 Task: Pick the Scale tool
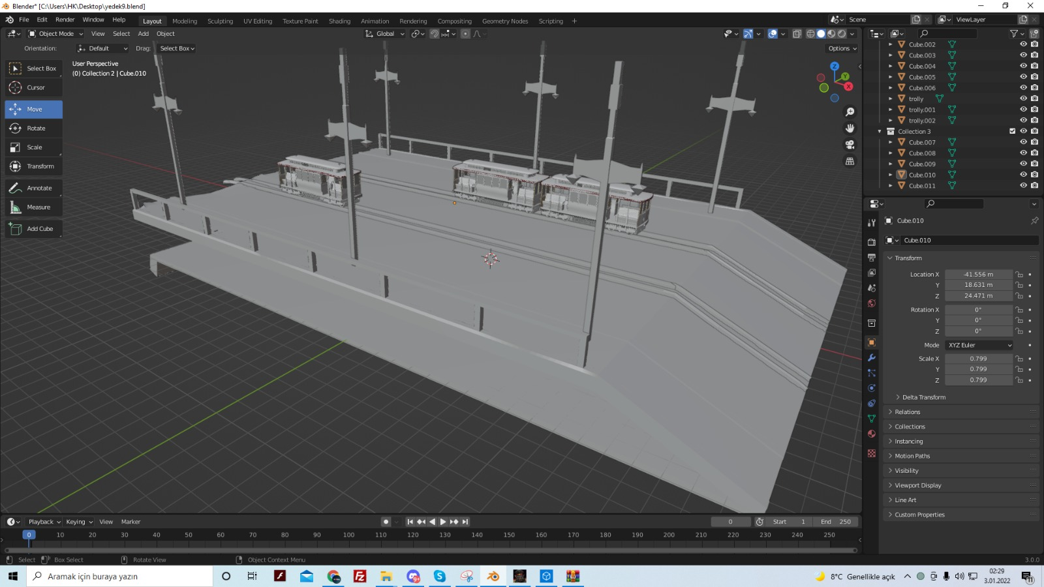(x=34, y=147)
